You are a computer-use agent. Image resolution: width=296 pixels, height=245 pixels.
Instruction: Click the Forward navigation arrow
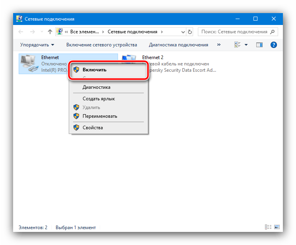click(33, 32)
